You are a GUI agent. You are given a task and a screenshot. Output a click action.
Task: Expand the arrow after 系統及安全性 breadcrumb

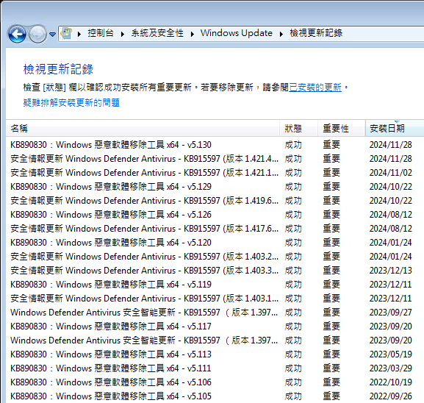[193, 34]
